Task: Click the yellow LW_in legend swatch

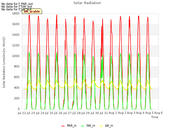Action: tap(101, 126)
